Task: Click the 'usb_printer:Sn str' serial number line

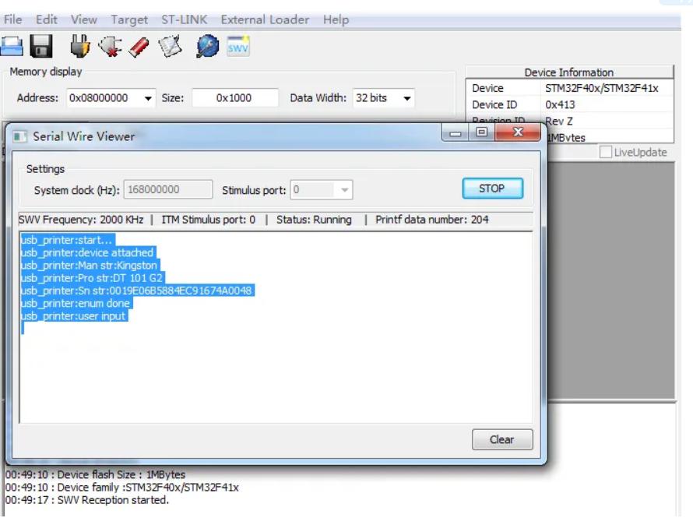Action: (137, 291)
